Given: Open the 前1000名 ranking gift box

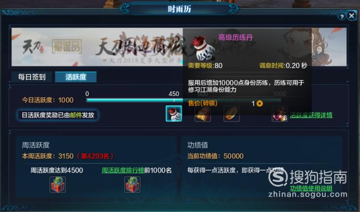Looking at the screenshot, I should [x=132, y=184].
